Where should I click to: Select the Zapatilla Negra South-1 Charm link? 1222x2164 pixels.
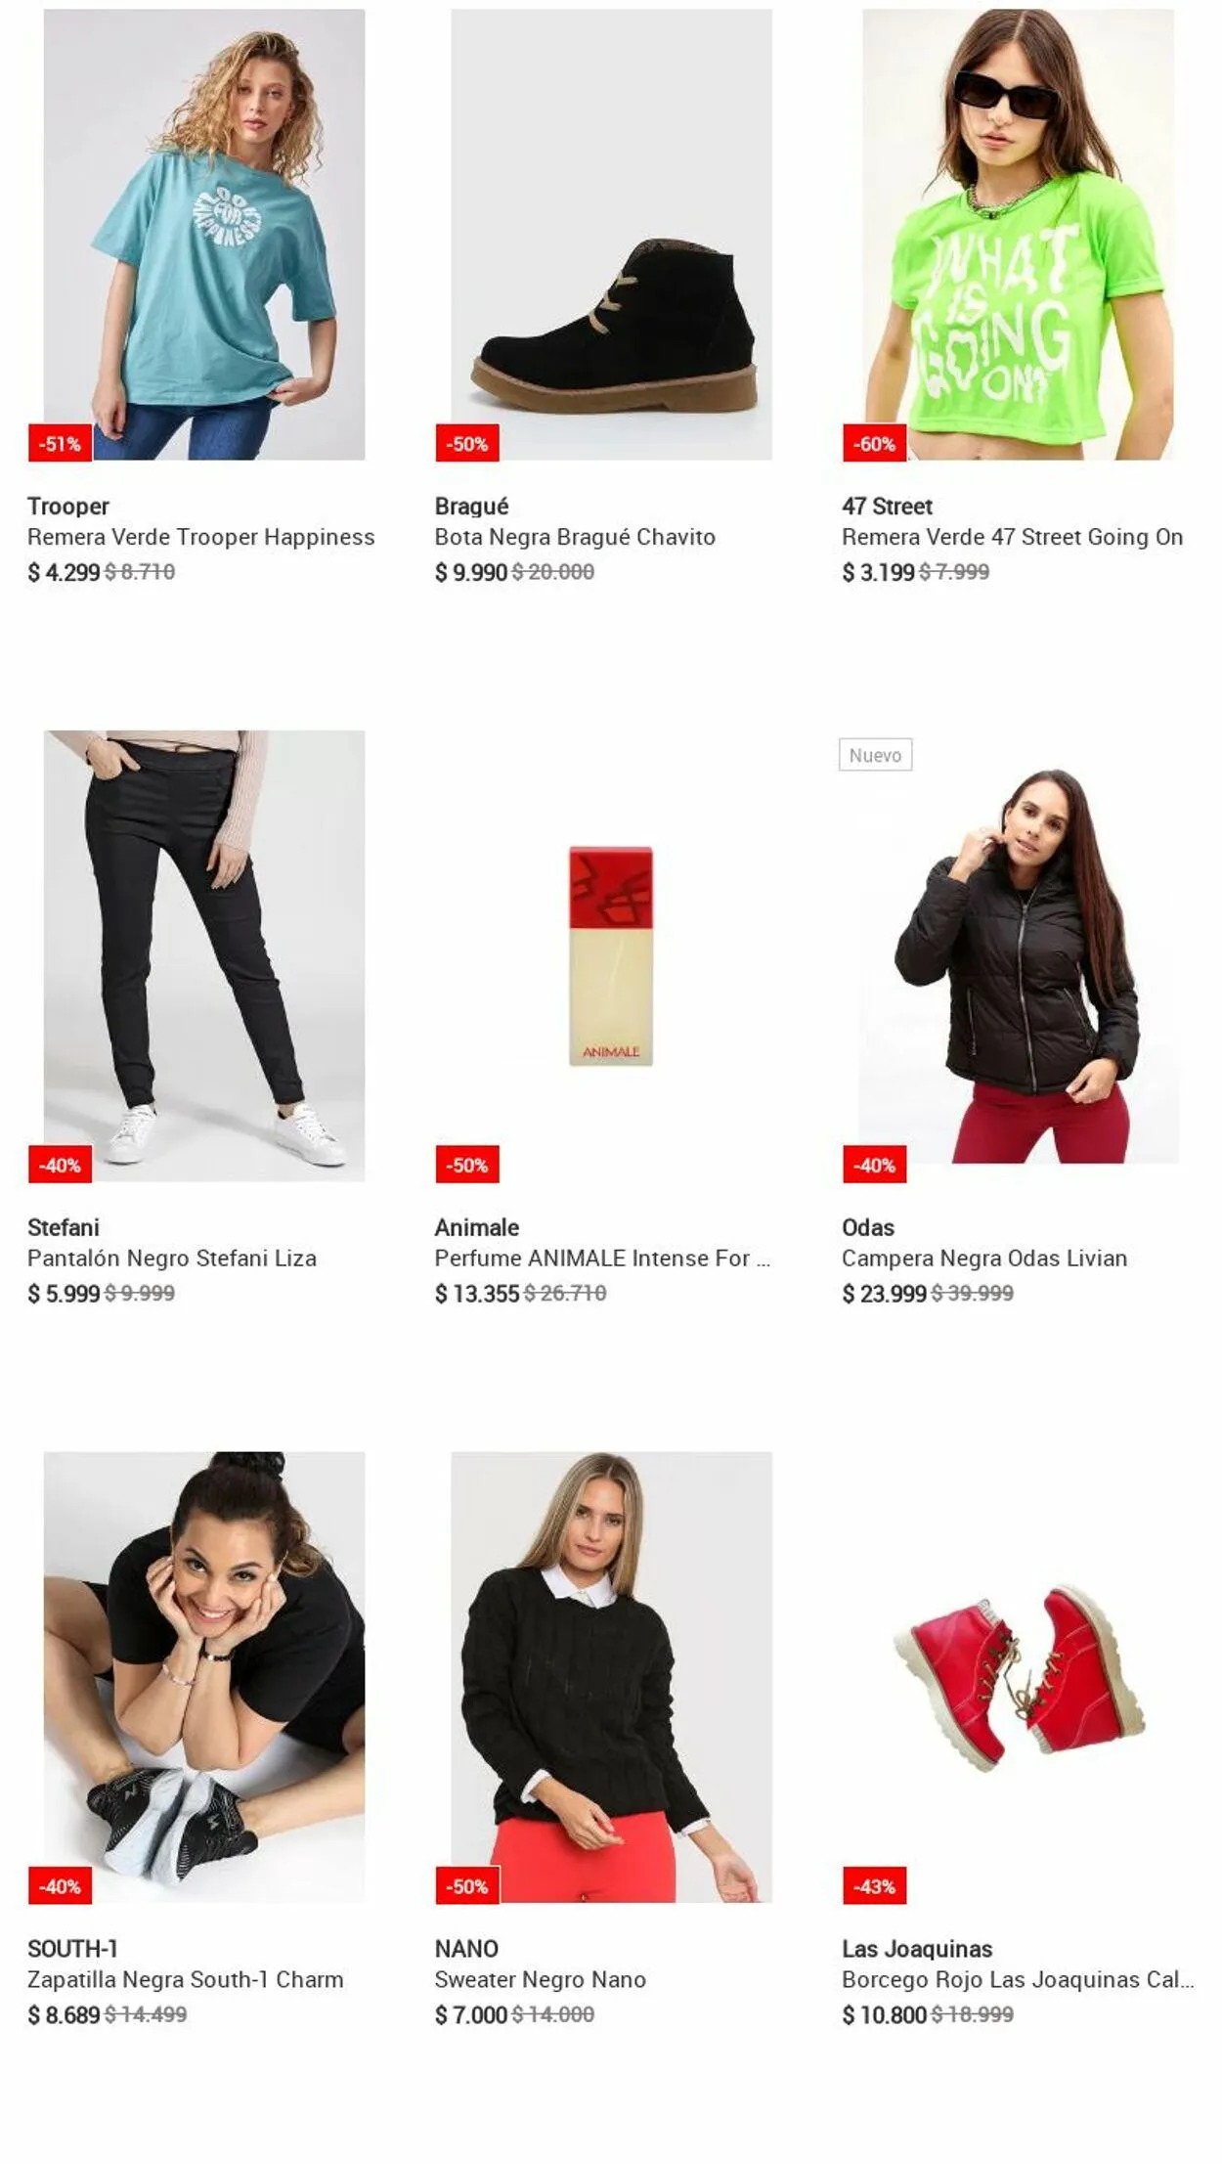point(186,1979)
